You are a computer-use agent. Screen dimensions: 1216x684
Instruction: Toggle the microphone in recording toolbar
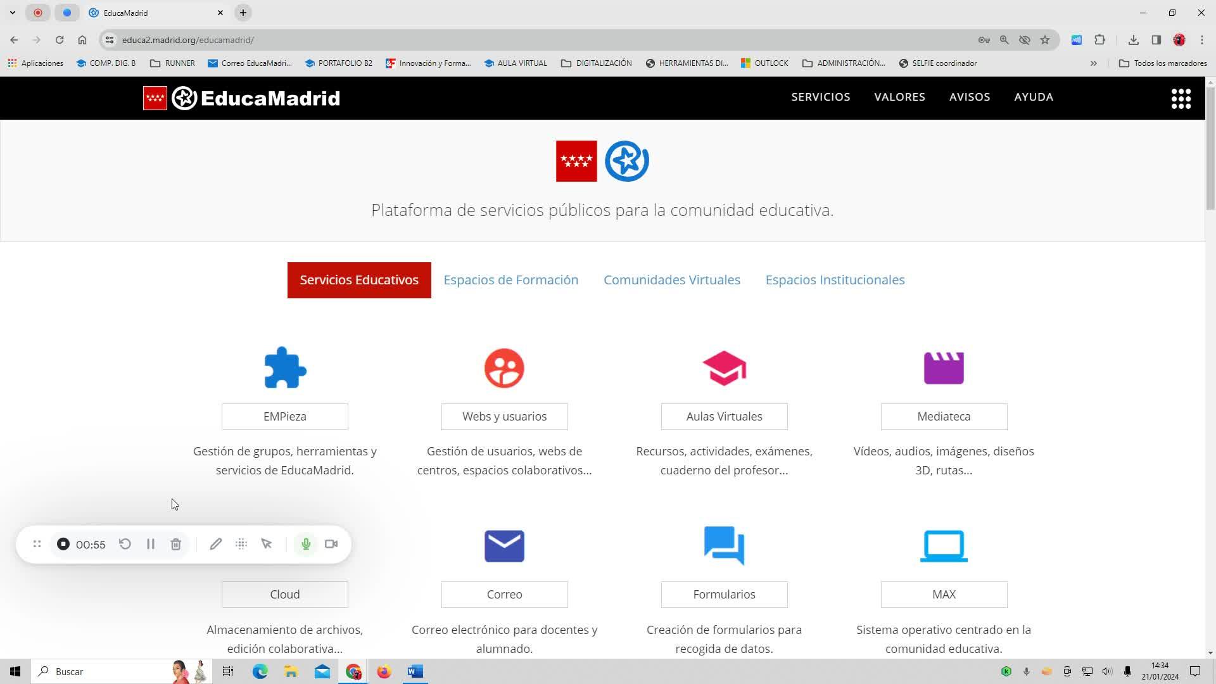(x=306, y=544)
